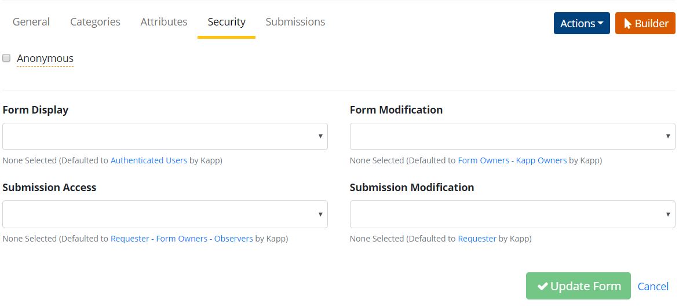
Task: Open the Submission Modification dropdown
Action: click(x=512, y=214)
